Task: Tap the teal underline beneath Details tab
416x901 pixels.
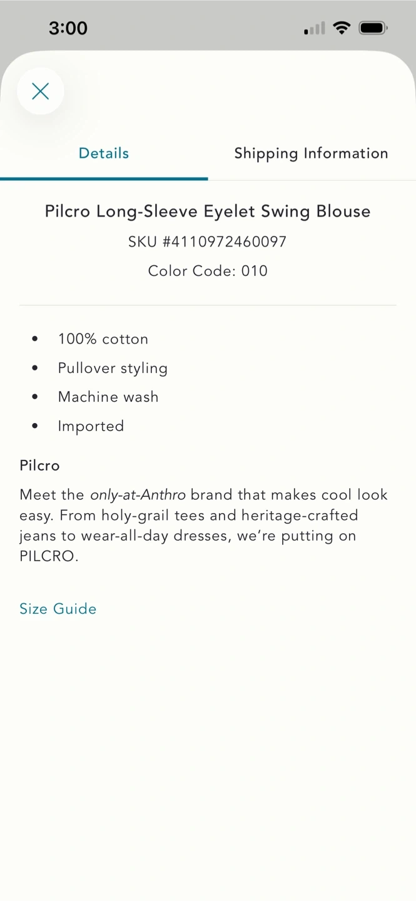Action: 104,178
